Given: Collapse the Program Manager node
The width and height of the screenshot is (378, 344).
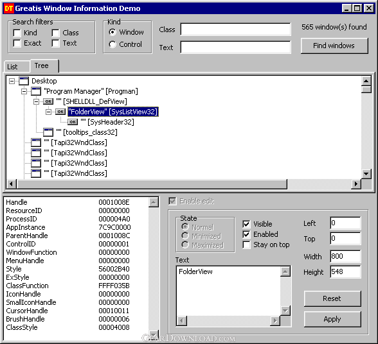Looking at the screenshot, I should (24, 92).
